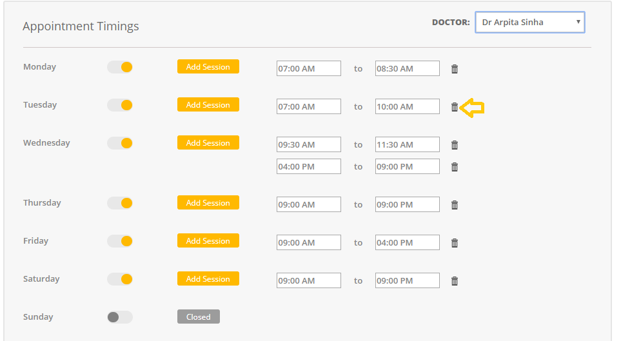The height and width of the screenshot is (341, 641).
Task: Toggle Monday availability off
Action: coord(120,67)
